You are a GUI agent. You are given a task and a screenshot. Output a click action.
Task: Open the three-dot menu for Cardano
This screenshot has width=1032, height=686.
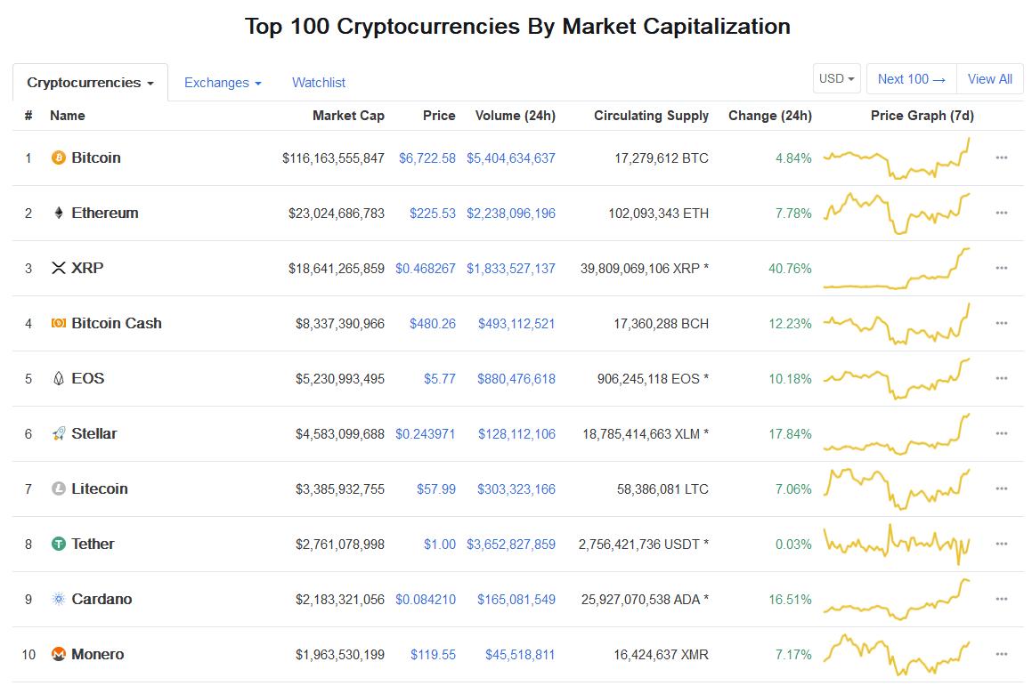1002,600
